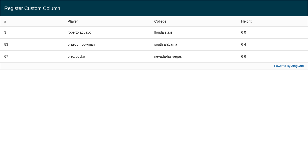
Task: Select the cell containing braedon bowman
Action: 81,44
